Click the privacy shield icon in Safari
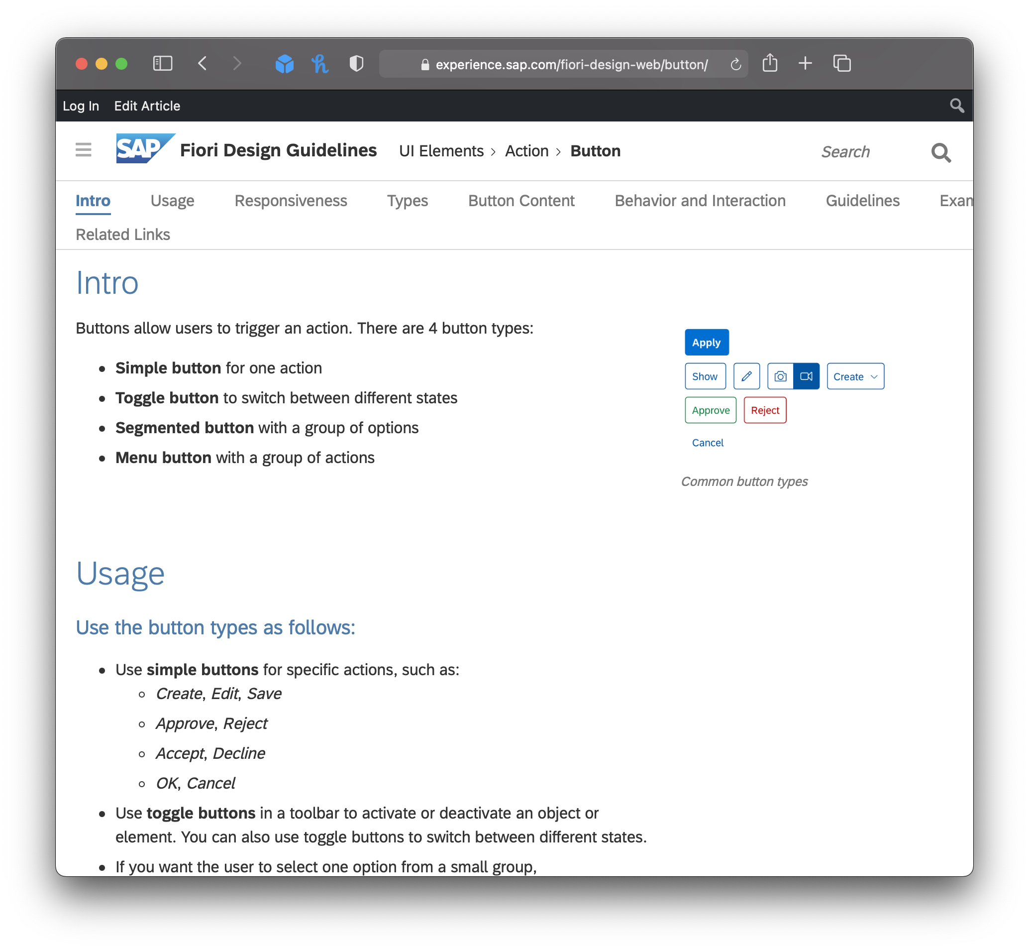This screenshot has width=1029, height=950. pos(357,63)
